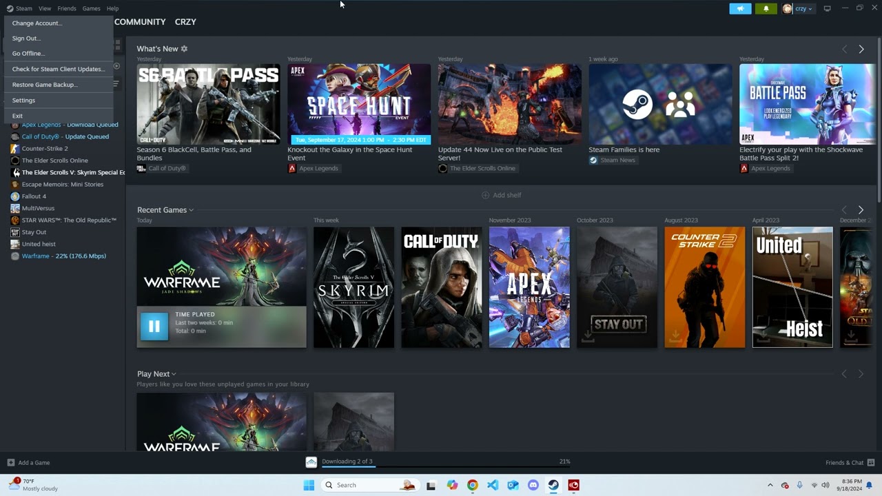Select the Apex Legends cover in Recent Games
The image size is (882, 496).
(x=529, y=287)
